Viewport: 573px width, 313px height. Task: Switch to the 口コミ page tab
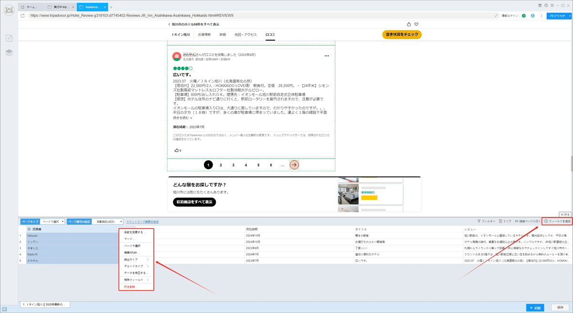pyautogui.click(x=270, y=35)
